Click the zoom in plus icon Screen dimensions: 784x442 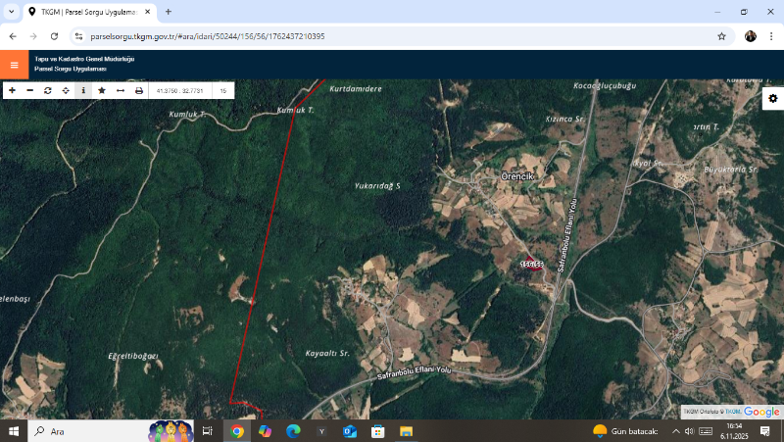point(12,90)
